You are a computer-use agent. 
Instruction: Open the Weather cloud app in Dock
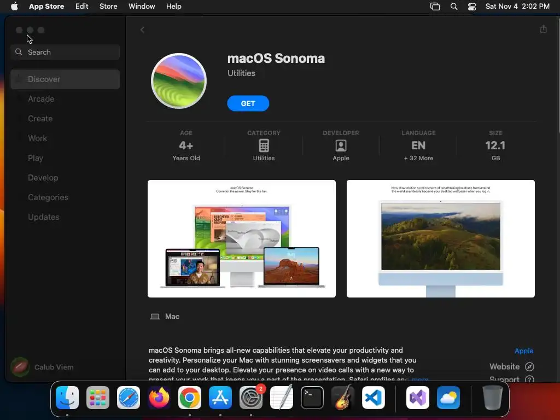tap(448, 398)
